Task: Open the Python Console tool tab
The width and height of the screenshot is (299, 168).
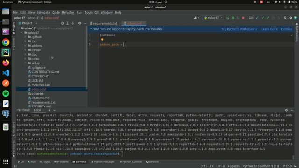Action: pyautogui.click(x=131, y=162)
